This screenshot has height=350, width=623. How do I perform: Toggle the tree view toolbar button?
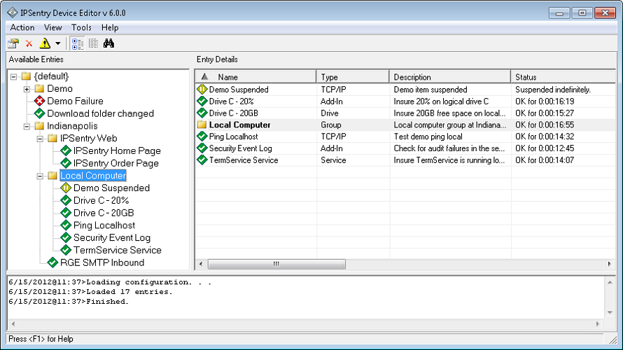tap(78, 43)
